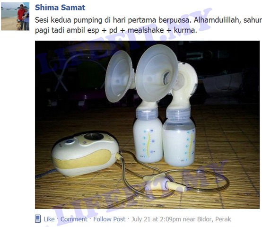Click the word mealshake in the post text
The image size is (262, 227).
click(x=146, y=30)
